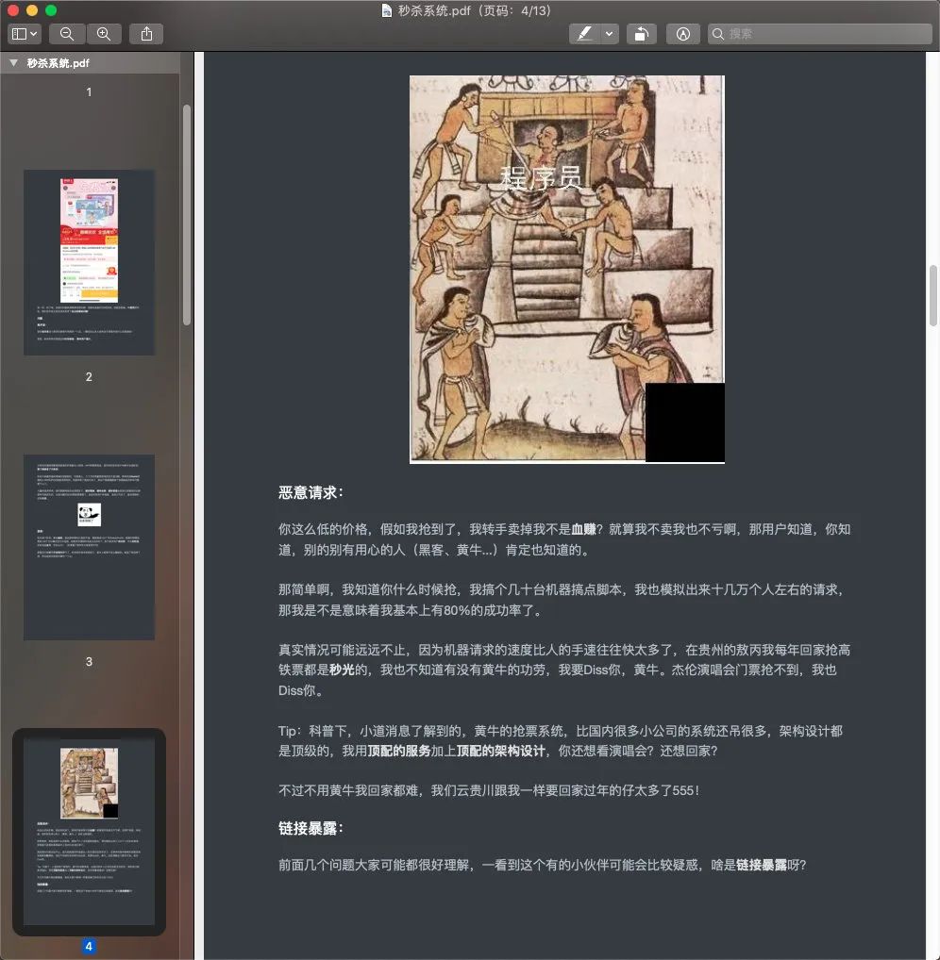The image size is (940, 960).
Task: Click the paragraph starting with Tip：科普下
Action: point(561,741)
